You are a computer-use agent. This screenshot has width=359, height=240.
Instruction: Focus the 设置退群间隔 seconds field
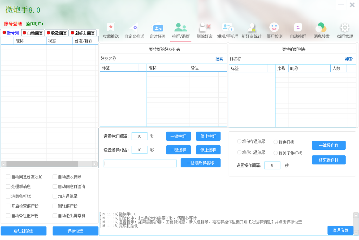click(x=139, y=150)
